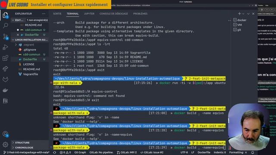Click the red recording indicator on the banner

(x=3, y=4)
